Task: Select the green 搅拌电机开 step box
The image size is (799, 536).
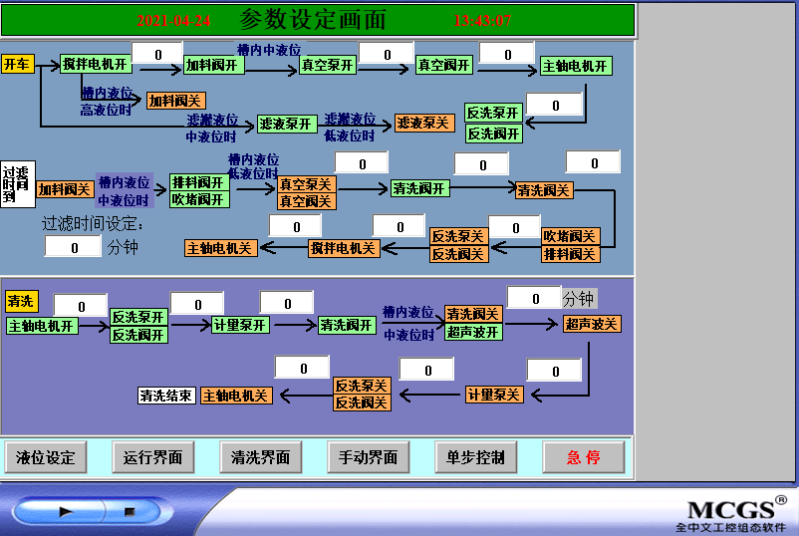Action: click(x=95, y=64)
